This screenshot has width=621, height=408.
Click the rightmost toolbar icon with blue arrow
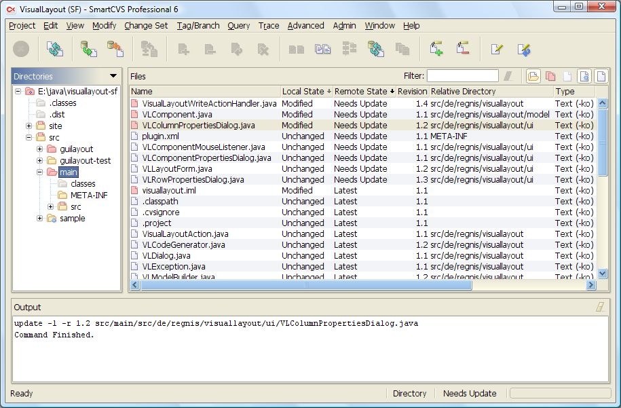(x=523, y=49)
